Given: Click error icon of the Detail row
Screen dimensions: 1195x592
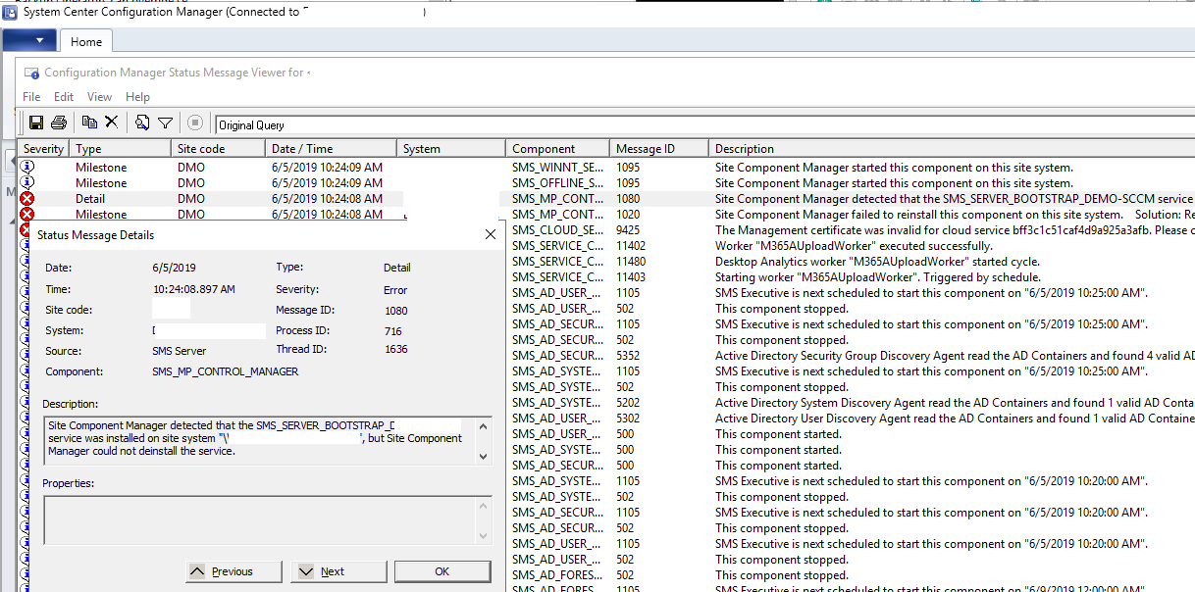Looking at the screenshot, I should click(27, 199).
